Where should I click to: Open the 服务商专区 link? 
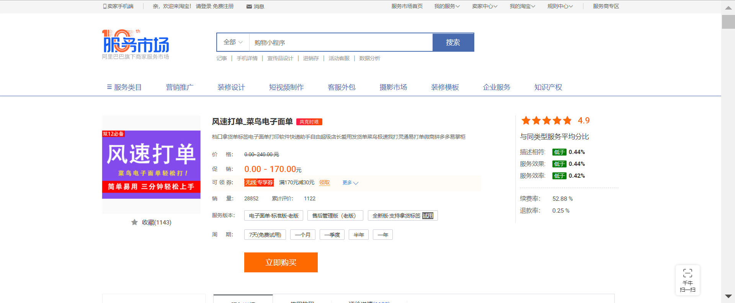coord(606,6)
